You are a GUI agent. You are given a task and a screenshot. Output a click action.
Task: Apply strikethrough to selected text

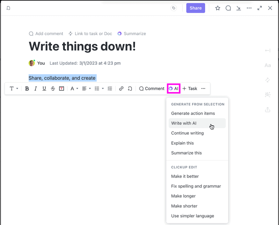(x=53, y=89)
